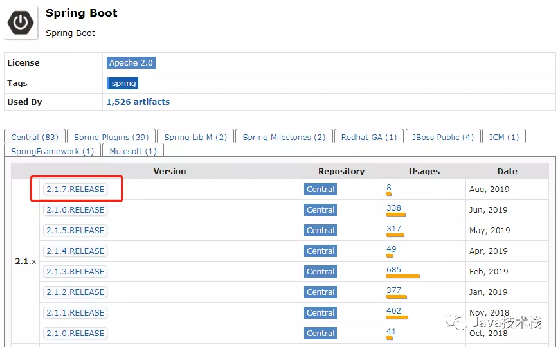Open the 317 usages link
Screen dimensions: 560x347
pyautogui.click(x=393, y=229)
